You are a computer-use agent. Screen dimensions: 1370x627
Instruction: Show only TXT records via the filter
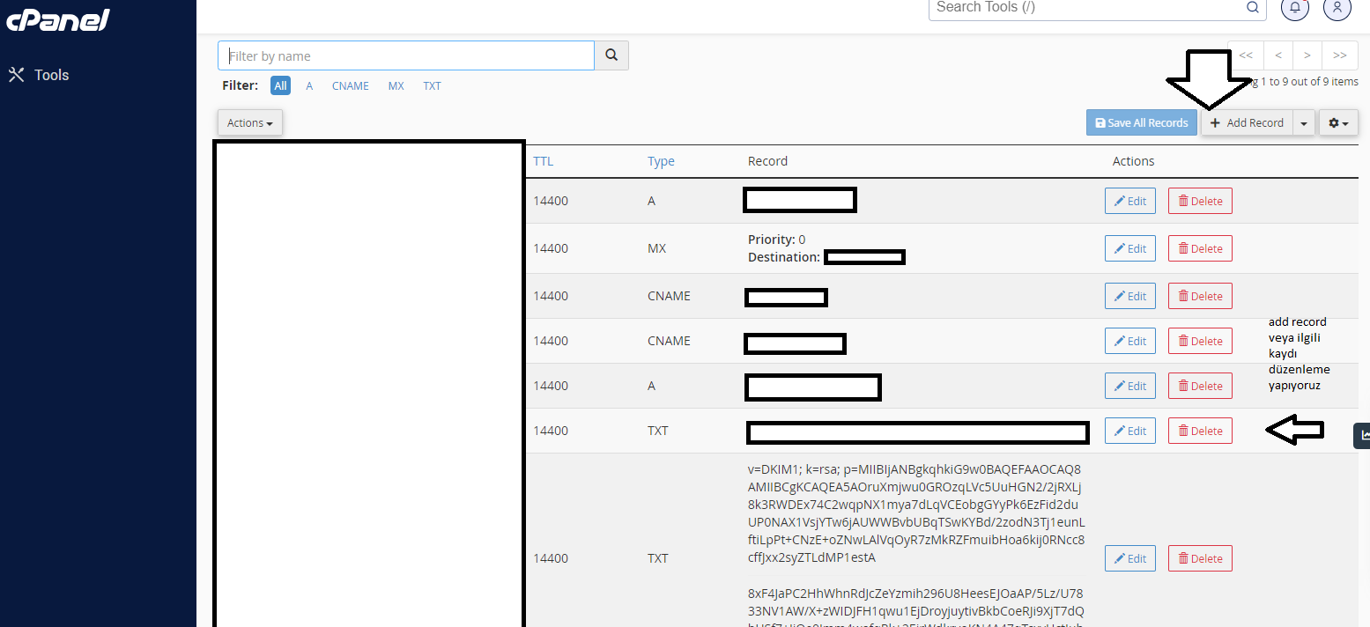click(432, 86)
